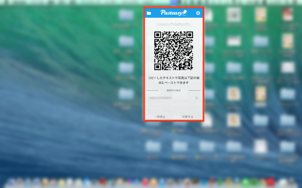Select the text コピーしたテキストや写真は下記の端
Viewport: 302px width, 188px height.
(x=173, y=78)
